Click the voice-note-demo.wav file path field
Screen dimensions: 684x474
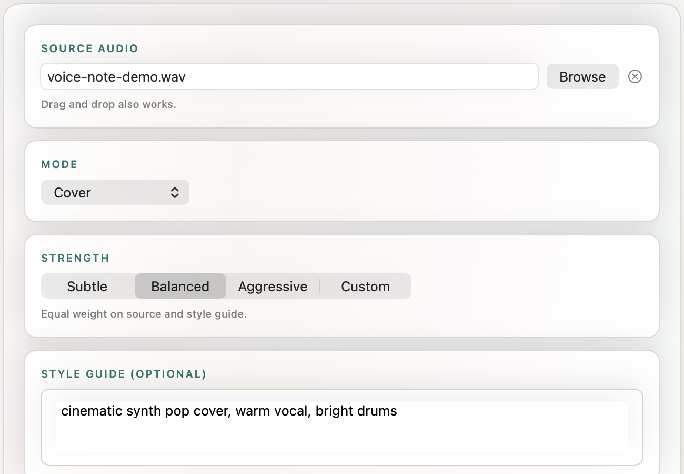(290, 77)
